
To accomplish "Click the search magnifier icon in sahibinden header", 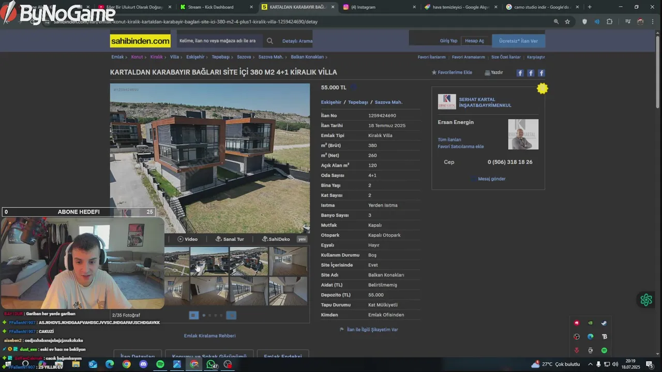I will click(270, 41).
